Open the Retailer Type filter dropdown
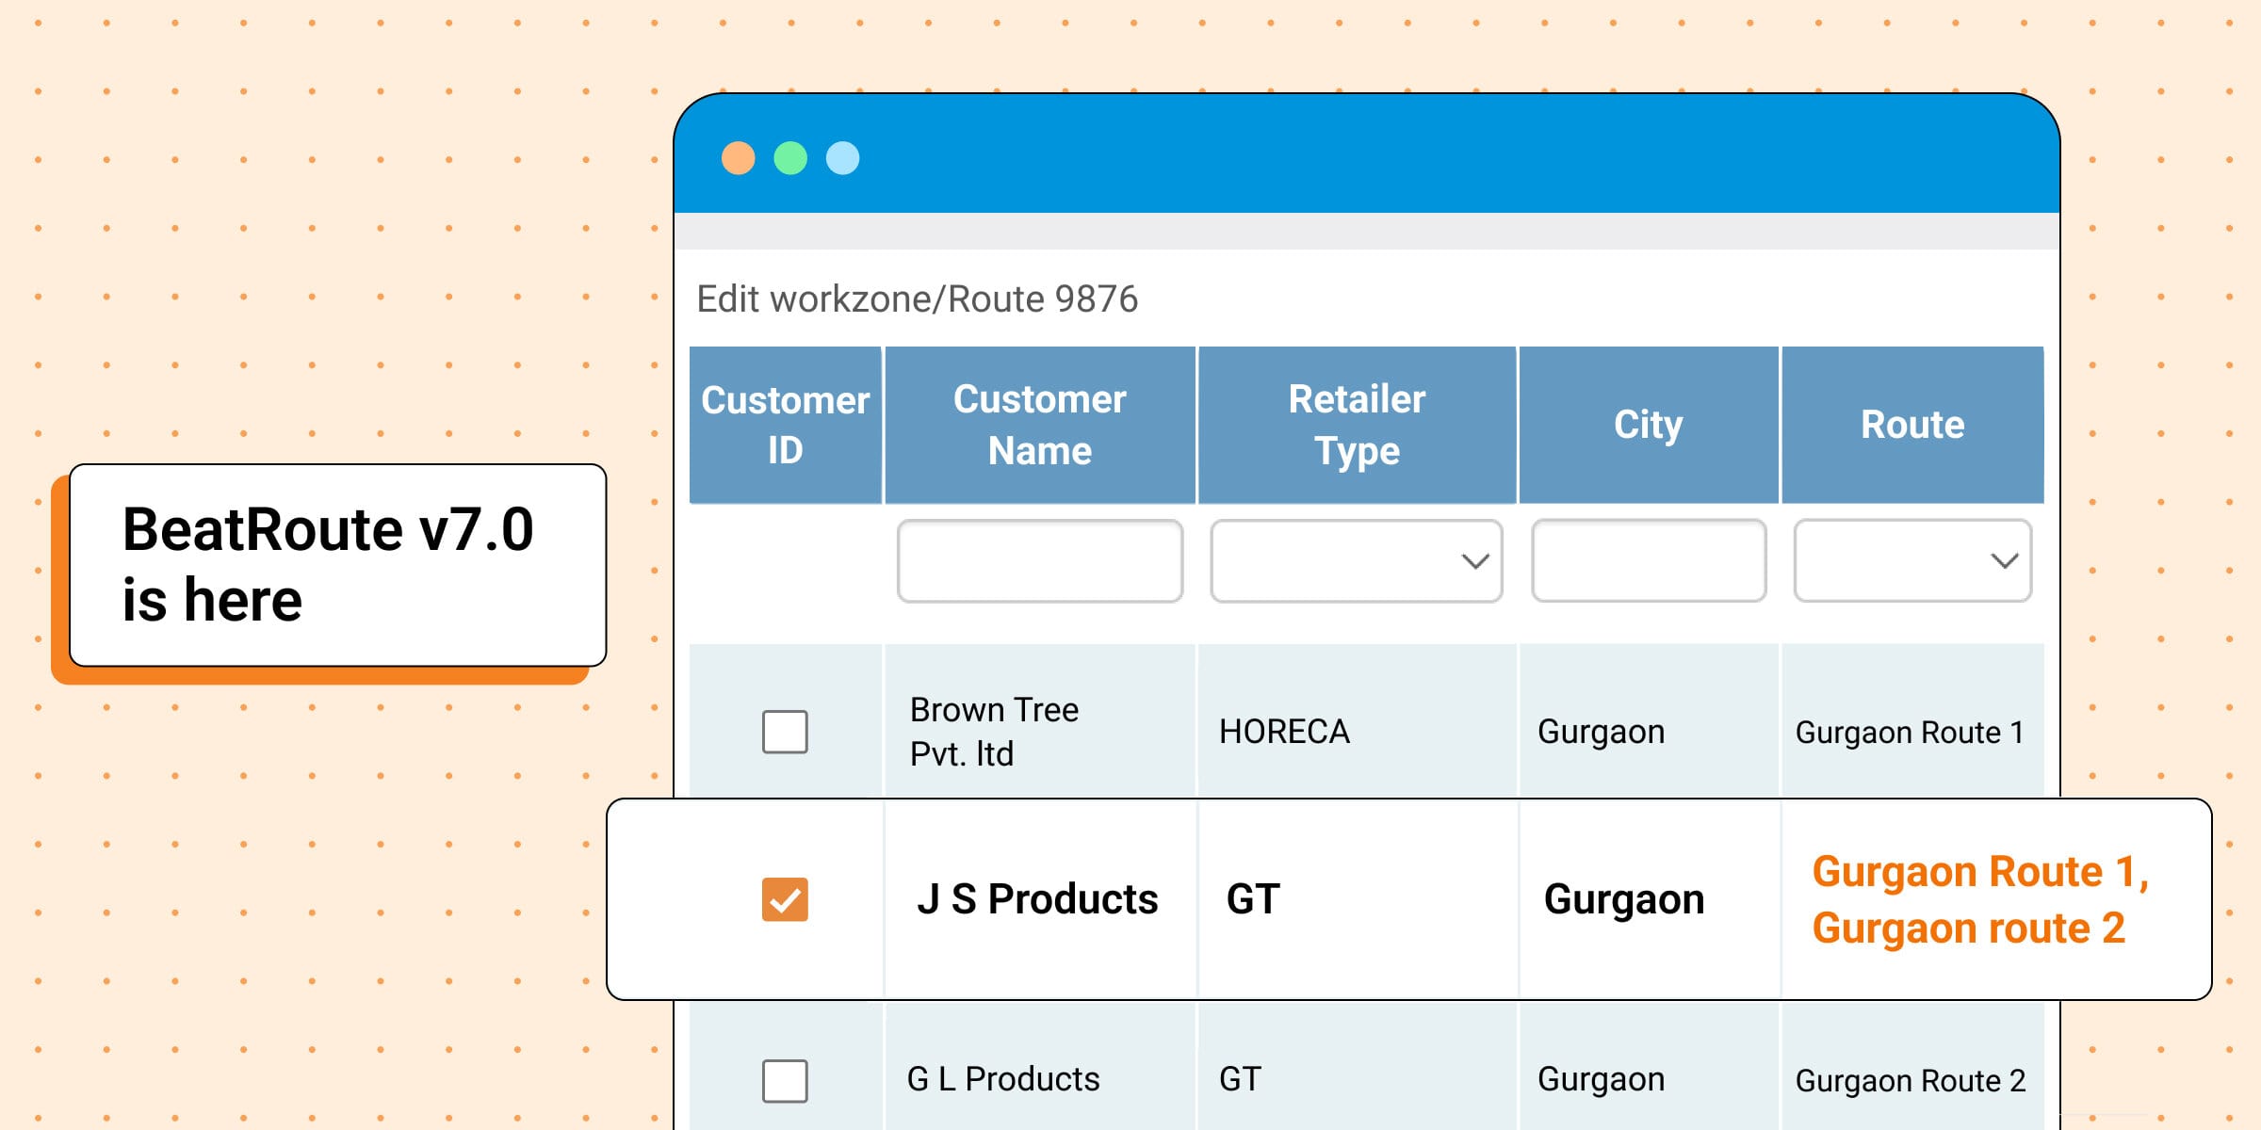 point(1356,561)
